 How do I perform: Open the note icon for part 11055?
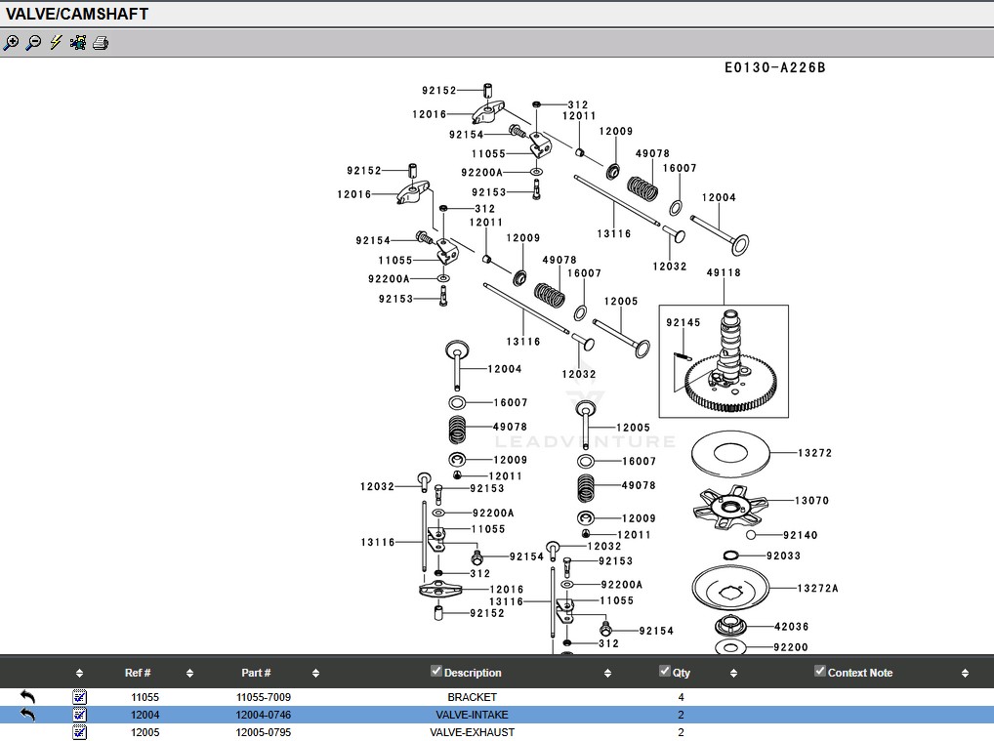pos(79,697)
